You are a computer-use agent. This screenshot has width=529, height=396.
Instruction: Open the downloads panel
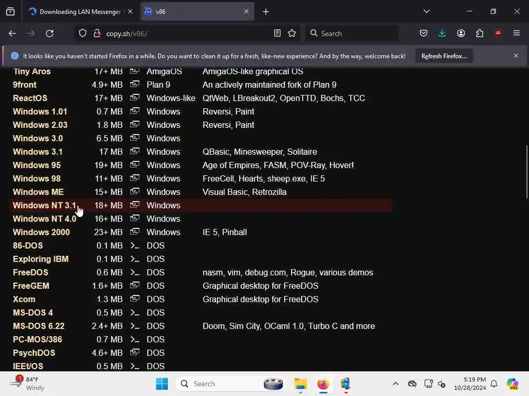[442, 34]
